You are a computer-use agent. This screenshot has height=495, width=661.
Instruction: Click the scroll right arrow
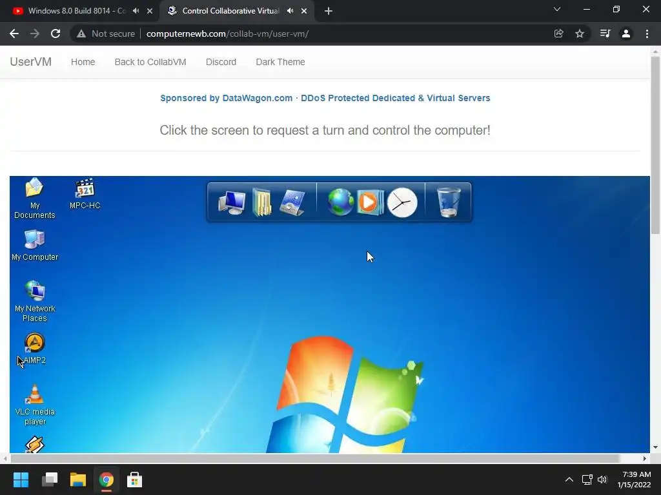coord(645,458)
